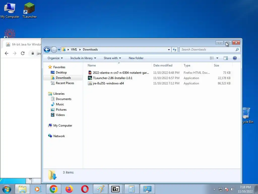This screenshot has width=258, height=194.
Task: Show hidden tray icons arrow
Action: pyautogui.click(x=214, y=189)
